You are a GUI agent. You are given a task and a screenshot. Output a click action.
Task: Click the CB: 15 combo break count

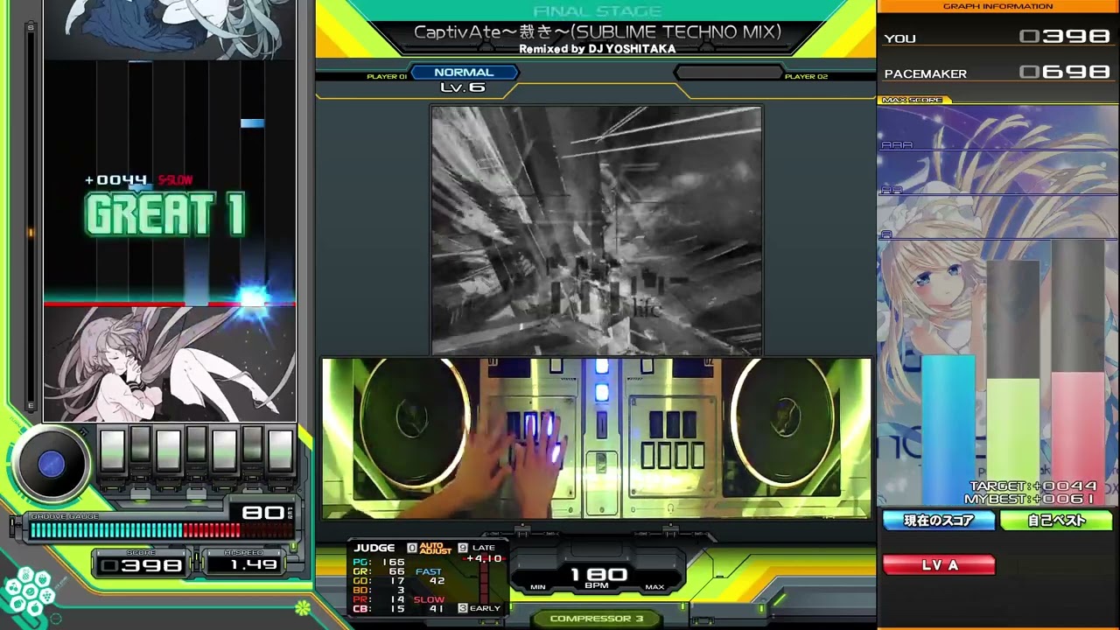[x=379, y=609]
